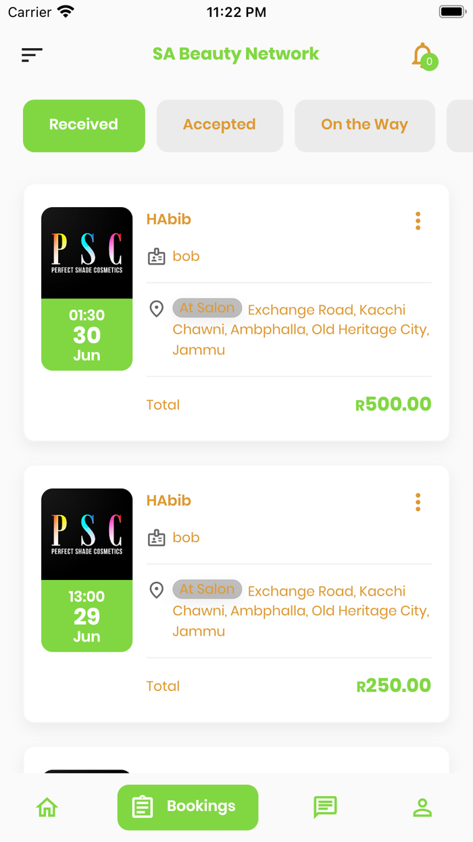Open the hamburger navigation menu

(31, 55)
